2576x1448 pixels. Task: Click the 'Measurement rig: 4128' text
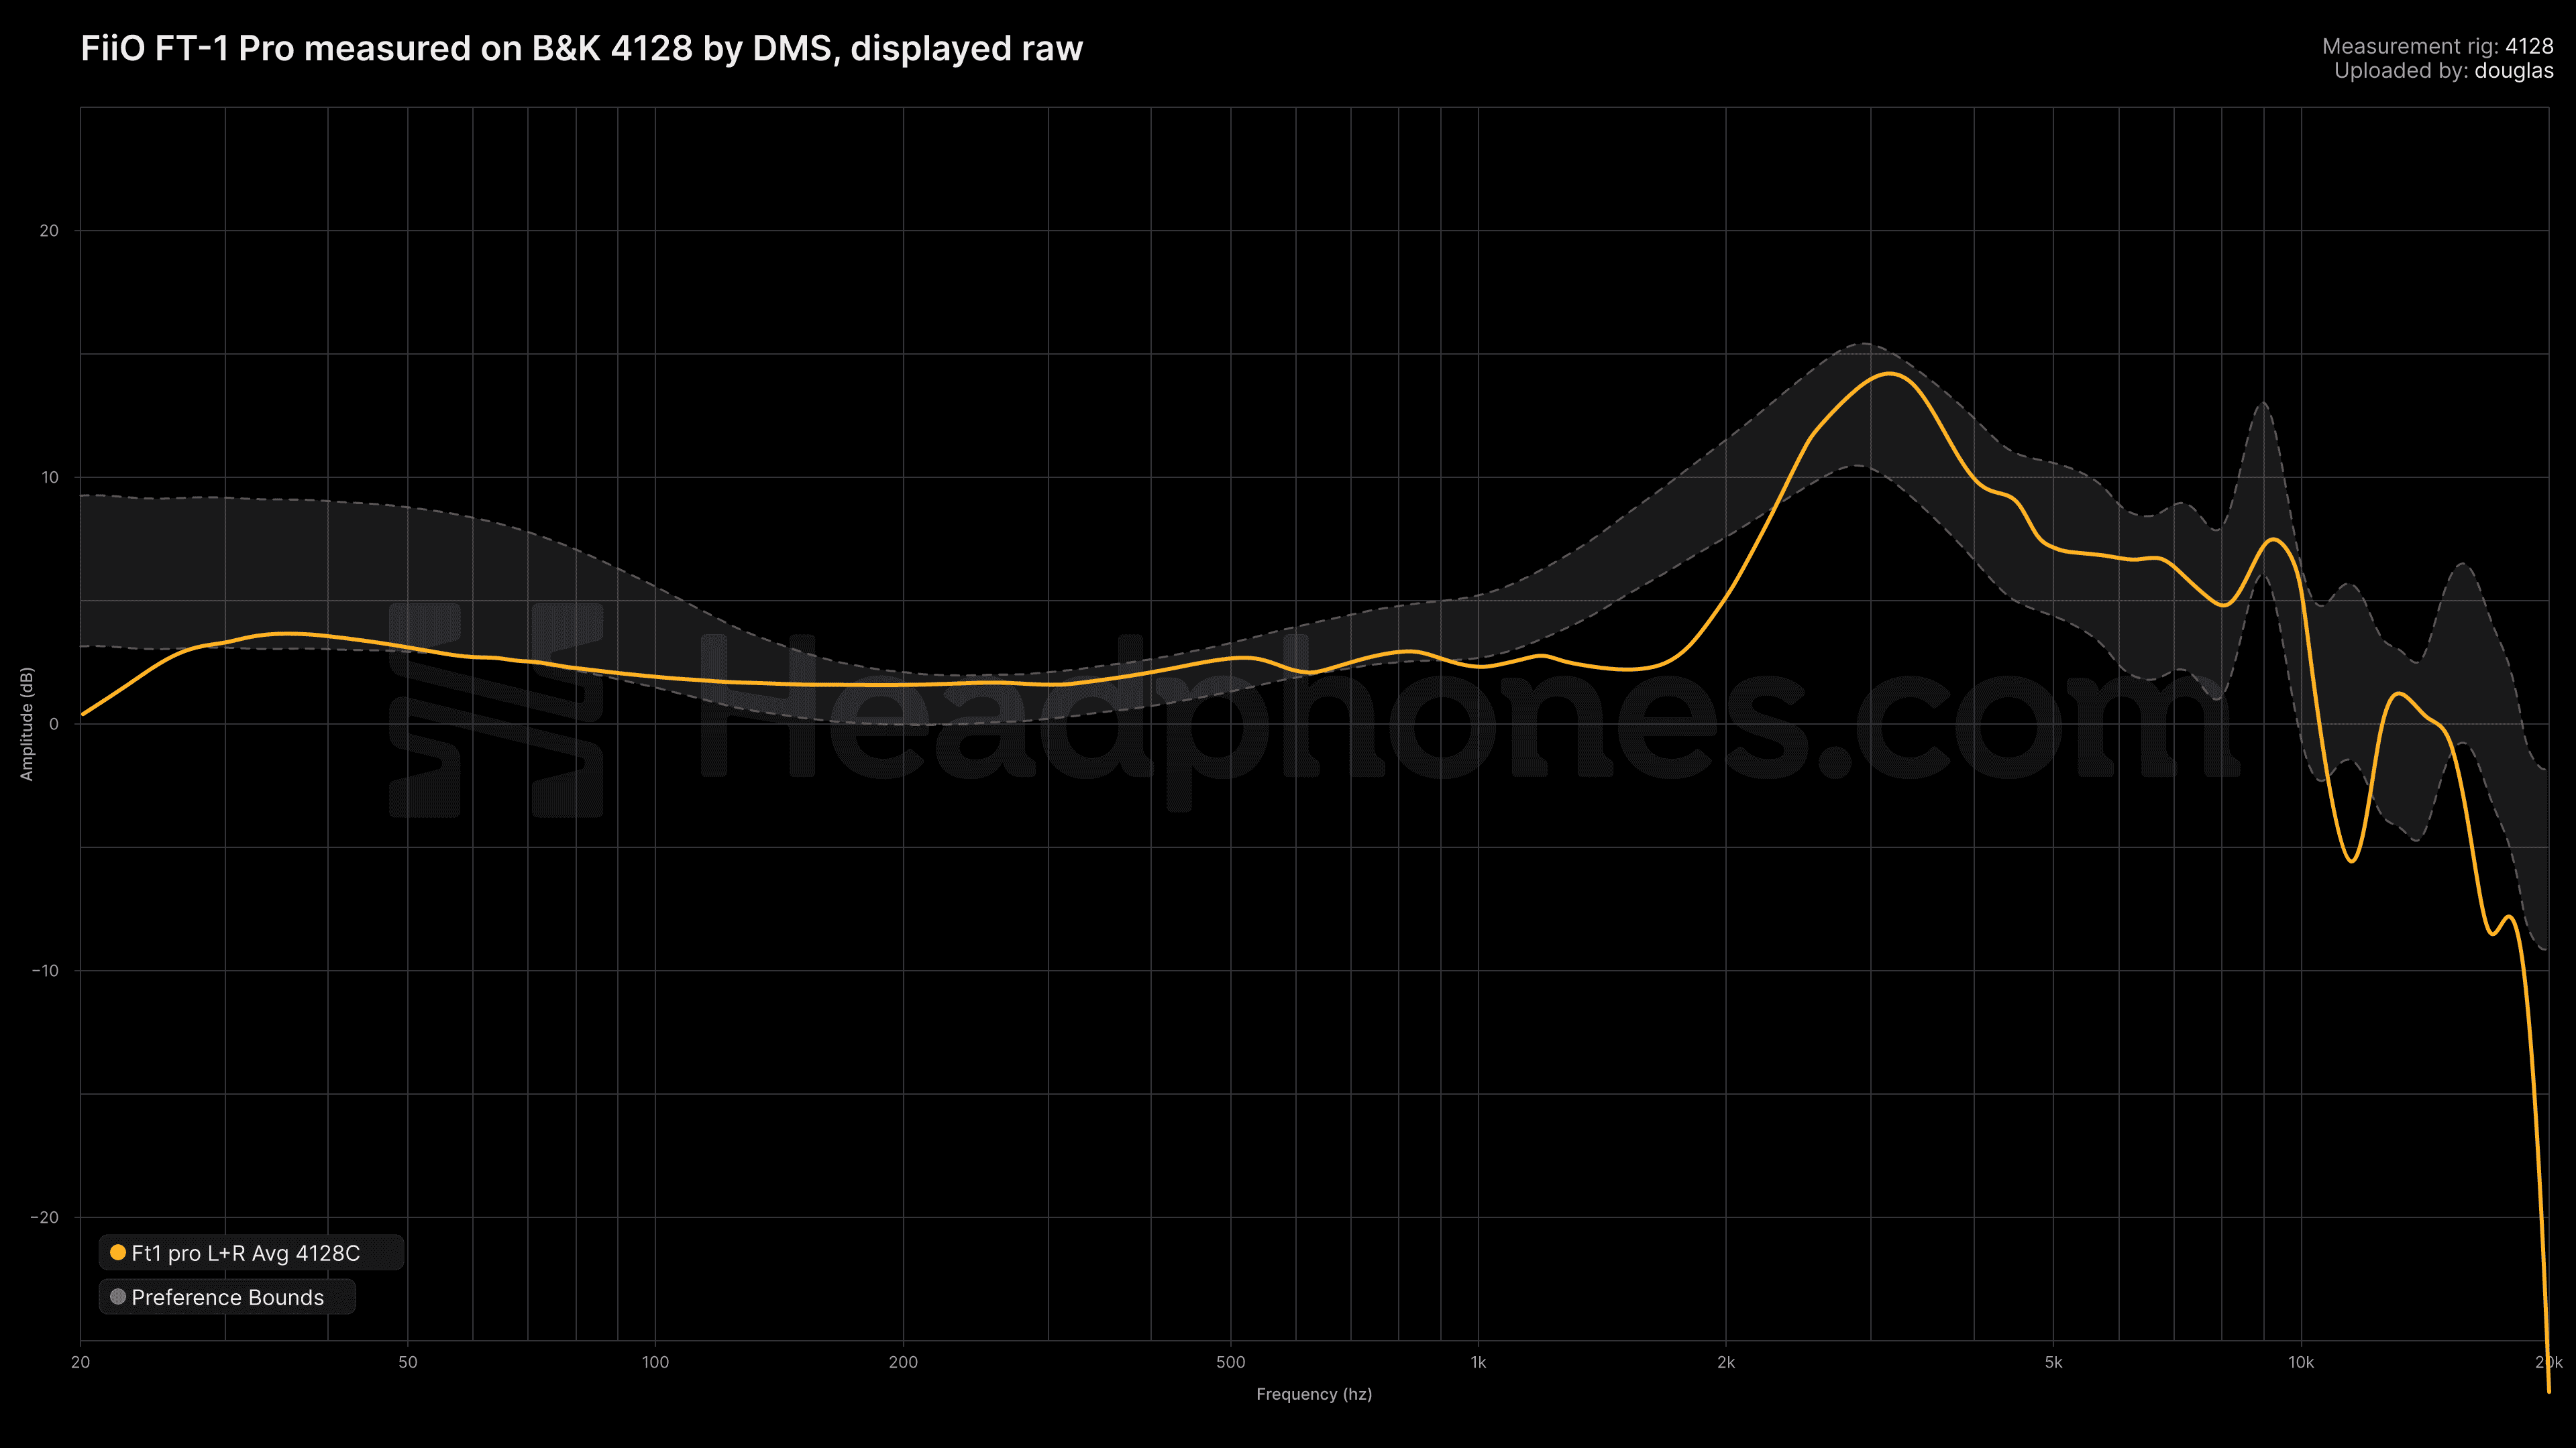2437,46
